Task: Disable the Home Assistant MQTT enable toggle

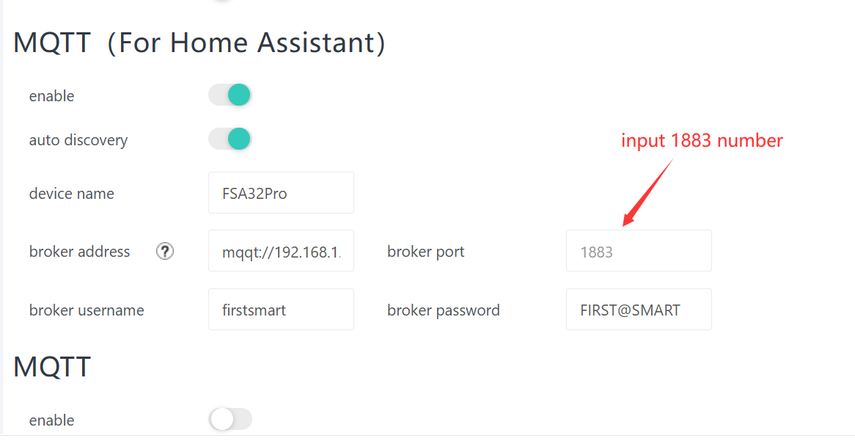Action: coord(230,95)
